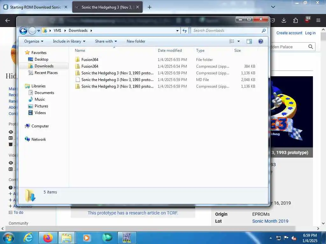Sort by Date modified column
The image size is (326, 244).
coord(170,51)
